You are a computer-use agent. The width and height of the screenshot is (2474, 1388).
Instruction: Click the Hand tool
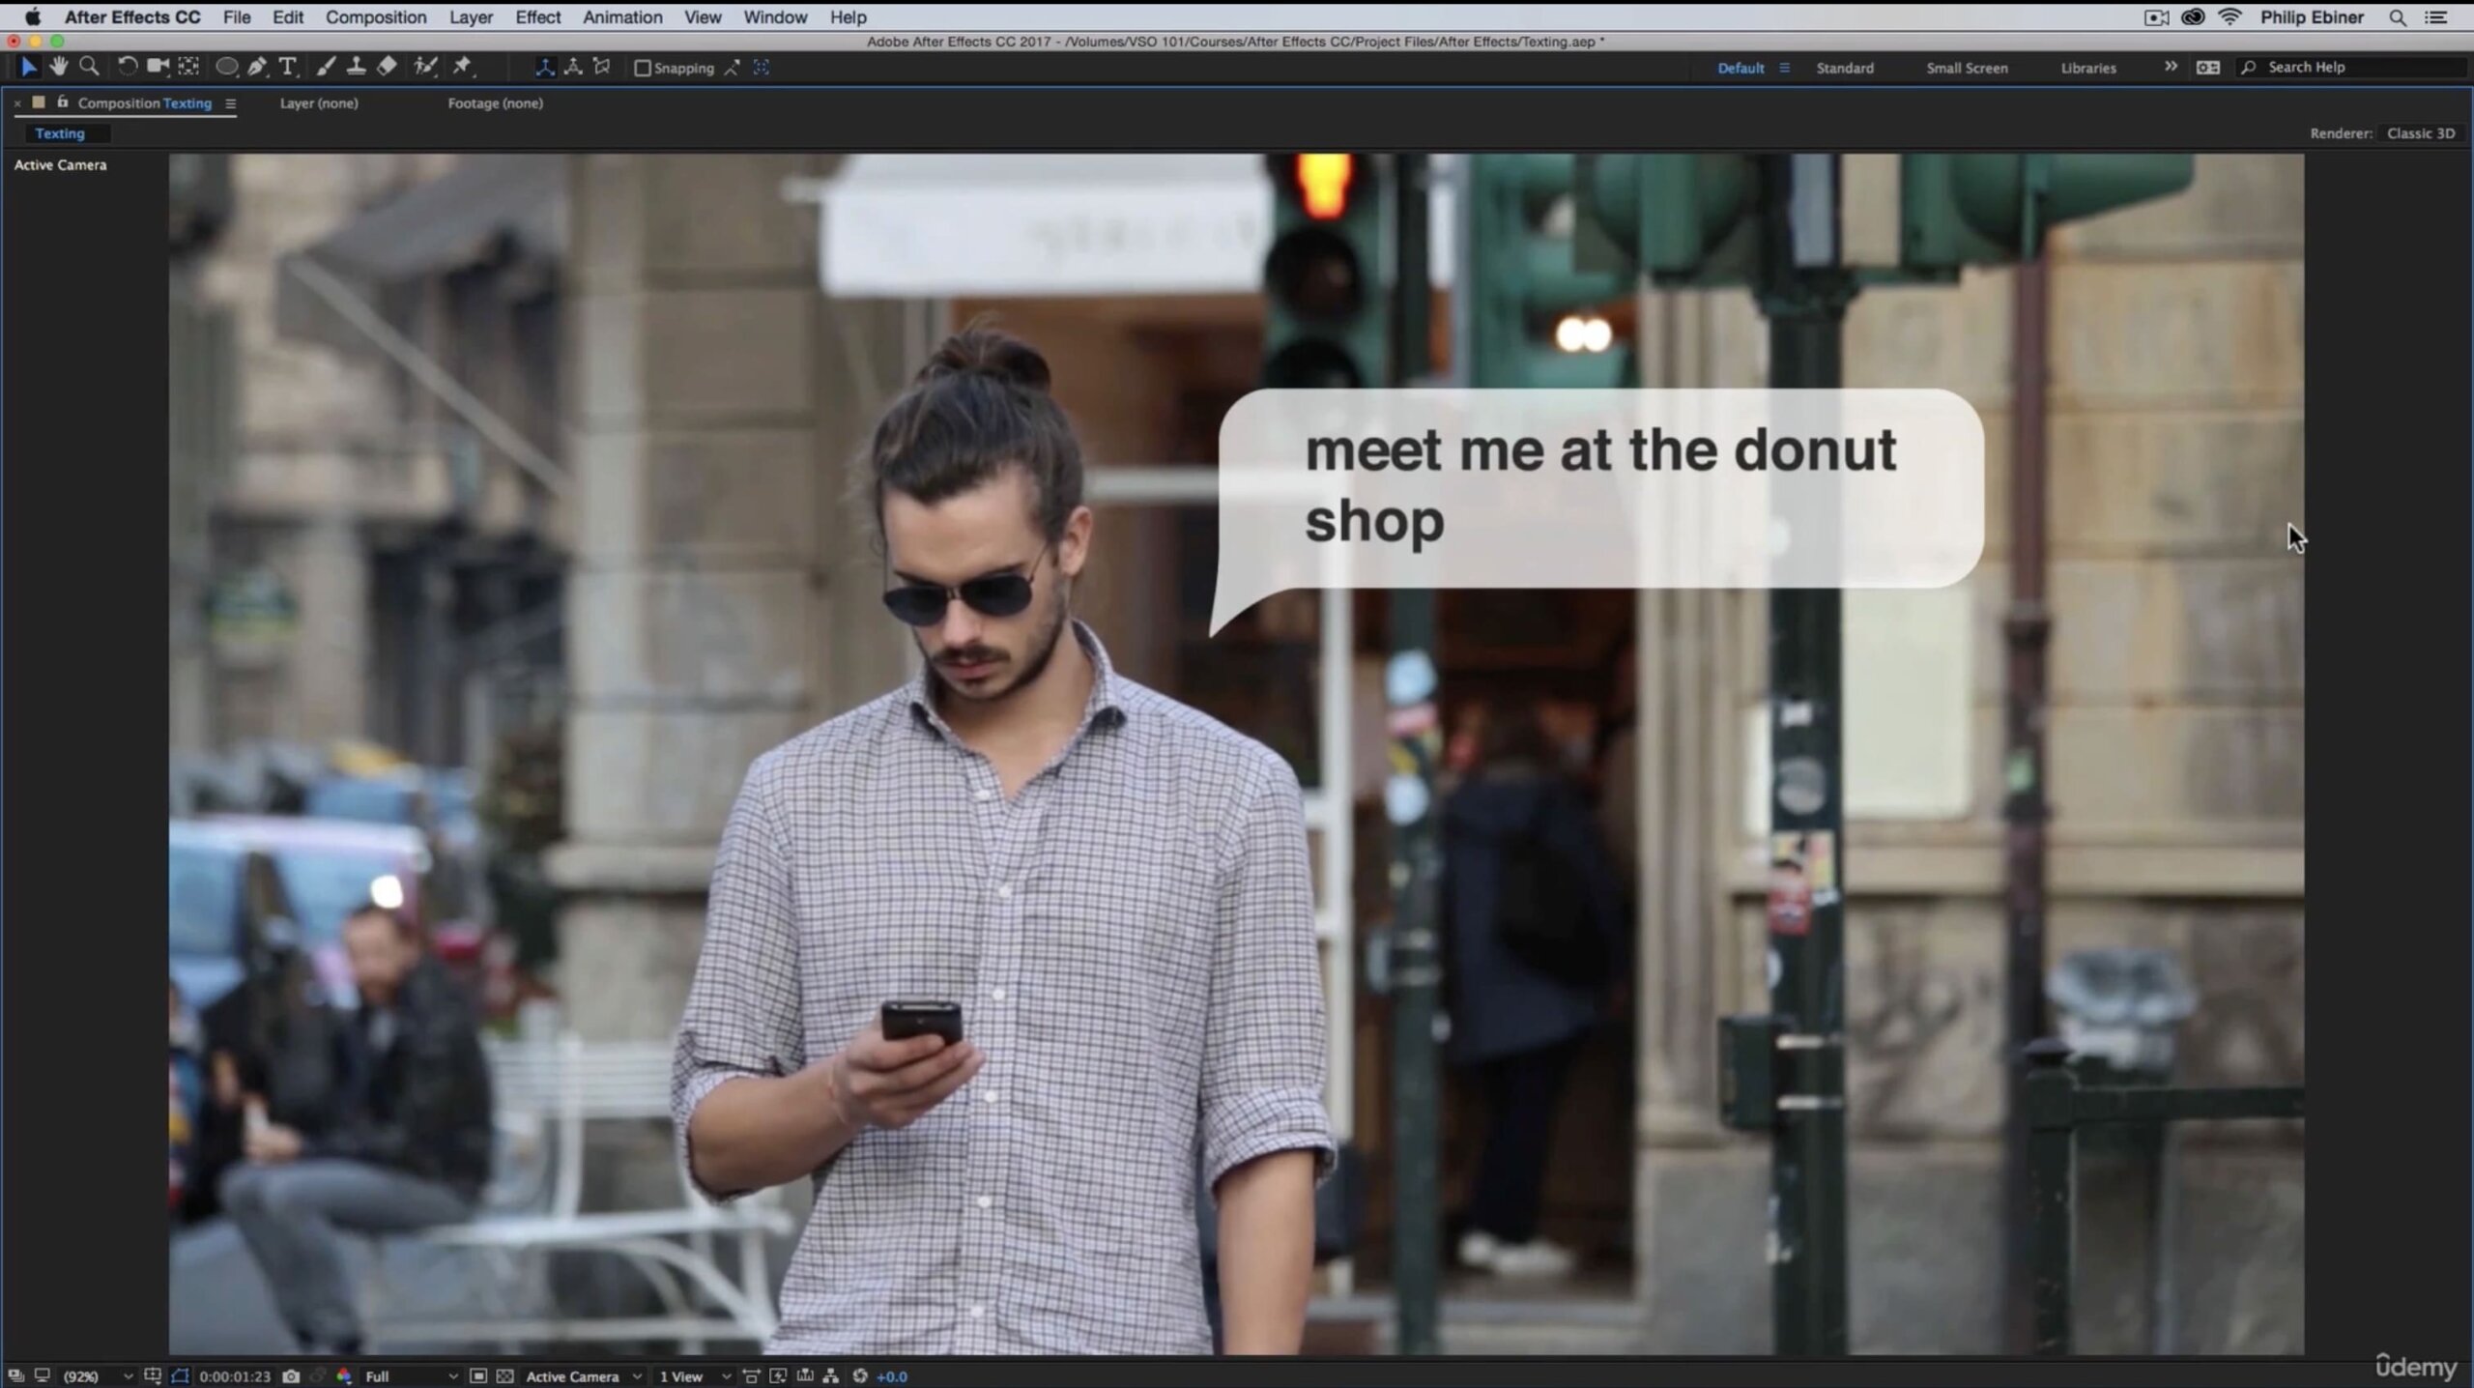(x=56, y=65)
